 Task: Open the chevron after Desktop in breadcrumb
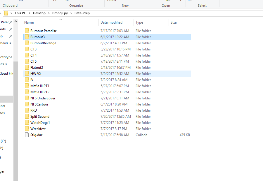[49, 13]
